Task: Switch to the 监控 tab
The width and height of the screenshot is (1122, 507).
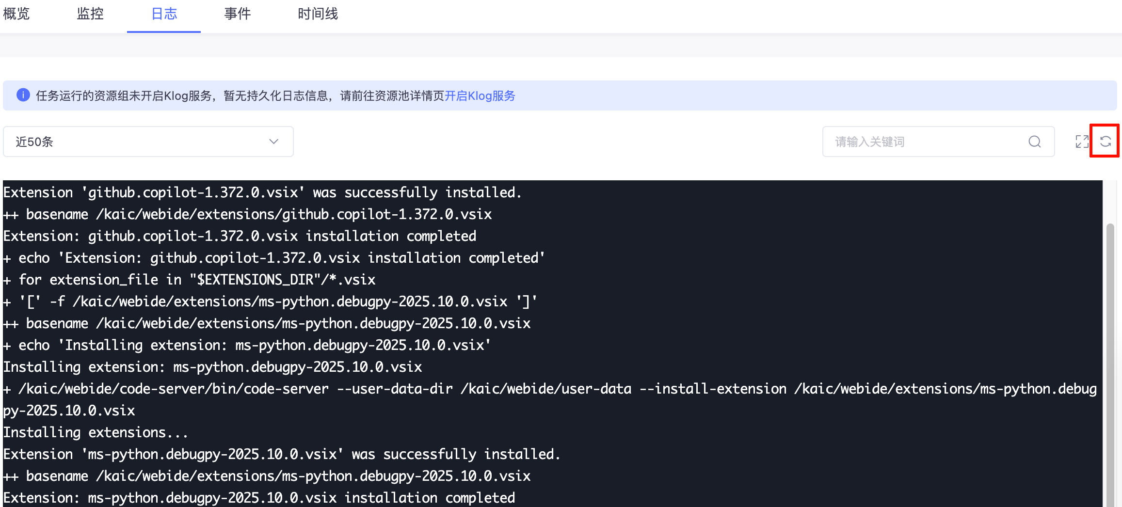Action: [90, 14]
